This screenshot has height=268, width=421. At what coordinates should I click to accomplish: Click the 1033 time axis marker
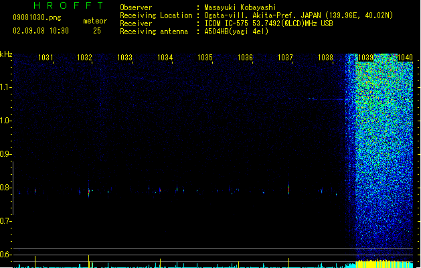[x=125, y=58]
